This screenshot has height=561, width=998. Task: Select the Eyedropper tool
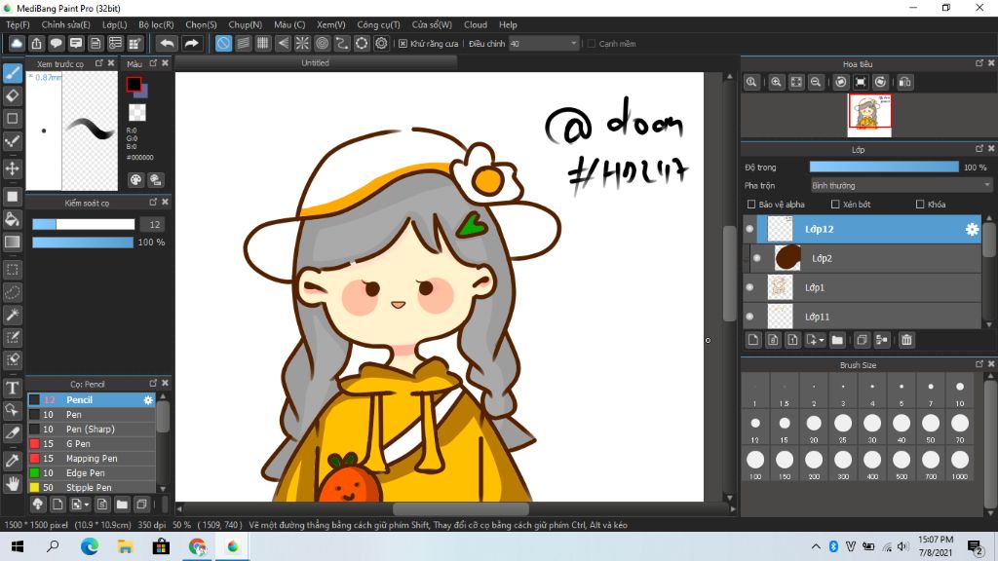pos(12,461)
